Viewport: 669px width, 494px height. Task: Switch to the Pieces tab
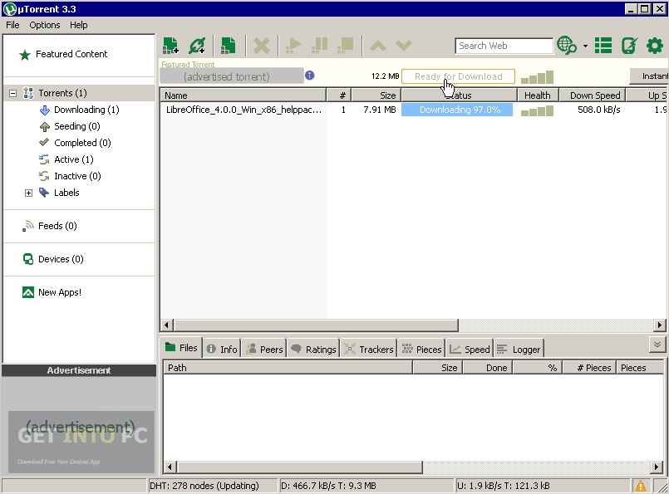pos(421,349)
